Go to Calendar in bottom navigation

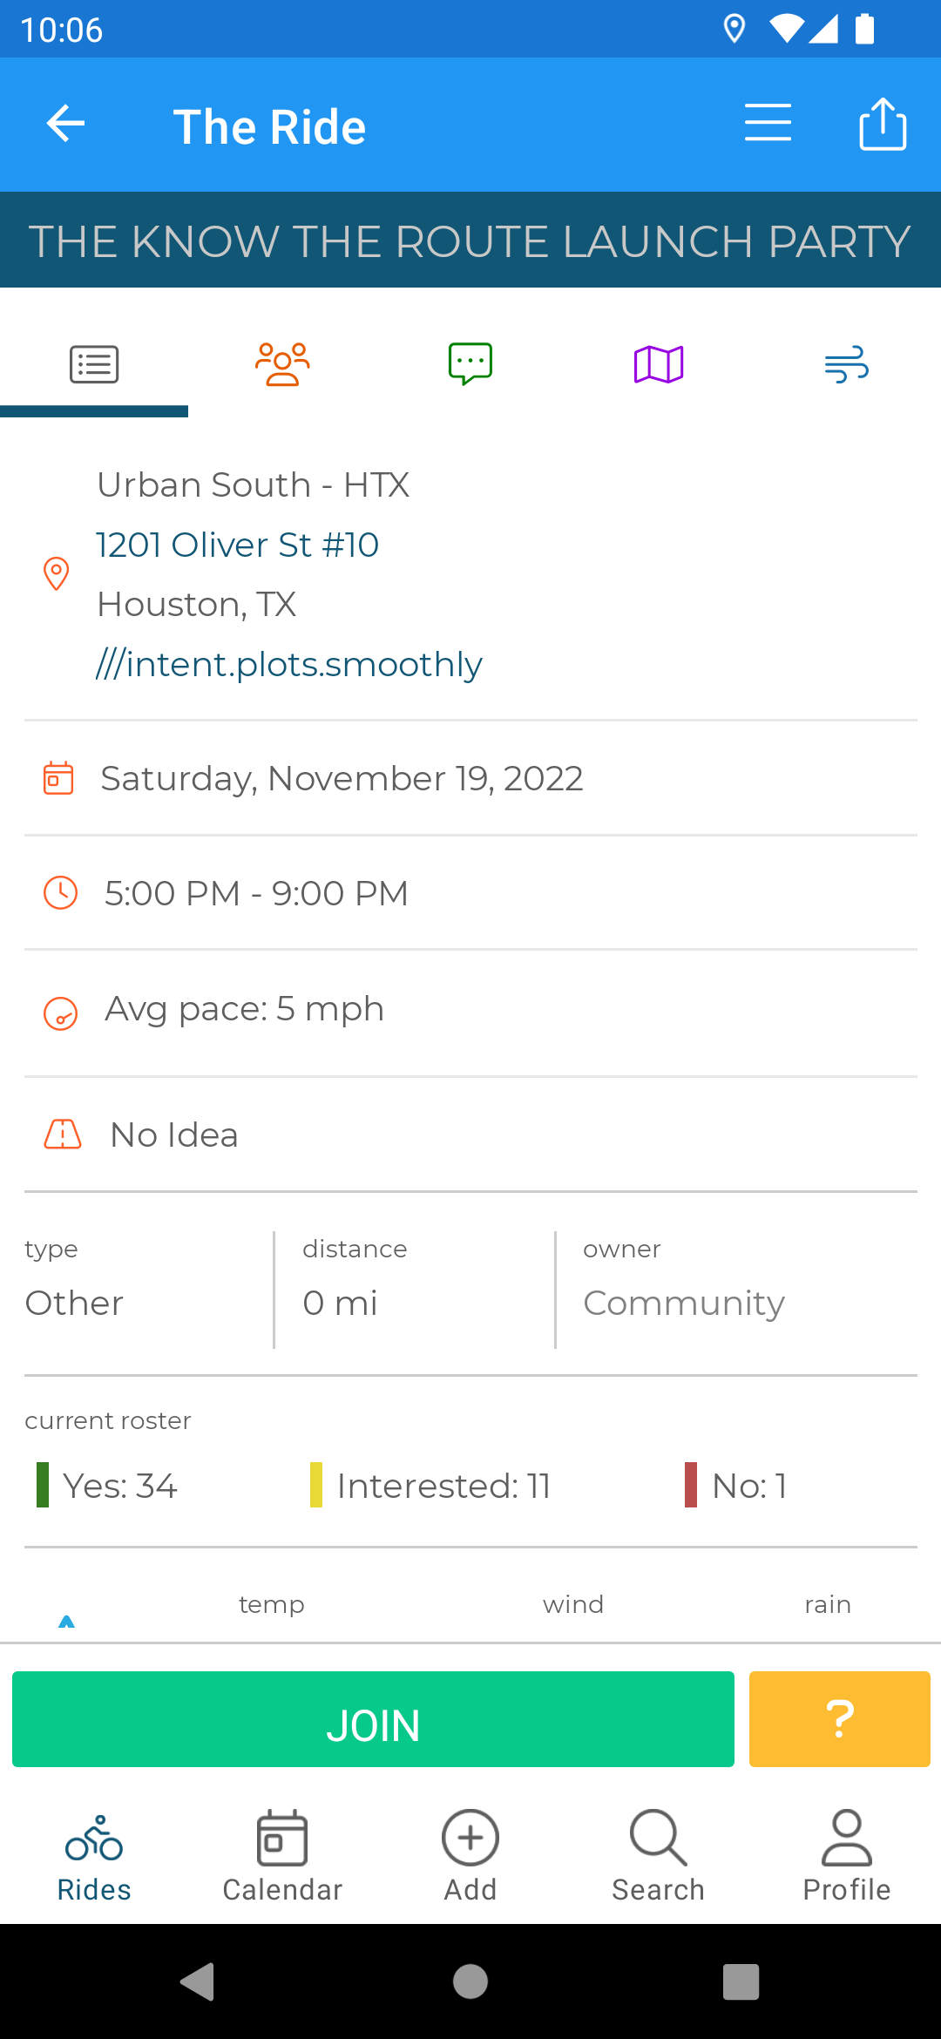pos(282,1856)
